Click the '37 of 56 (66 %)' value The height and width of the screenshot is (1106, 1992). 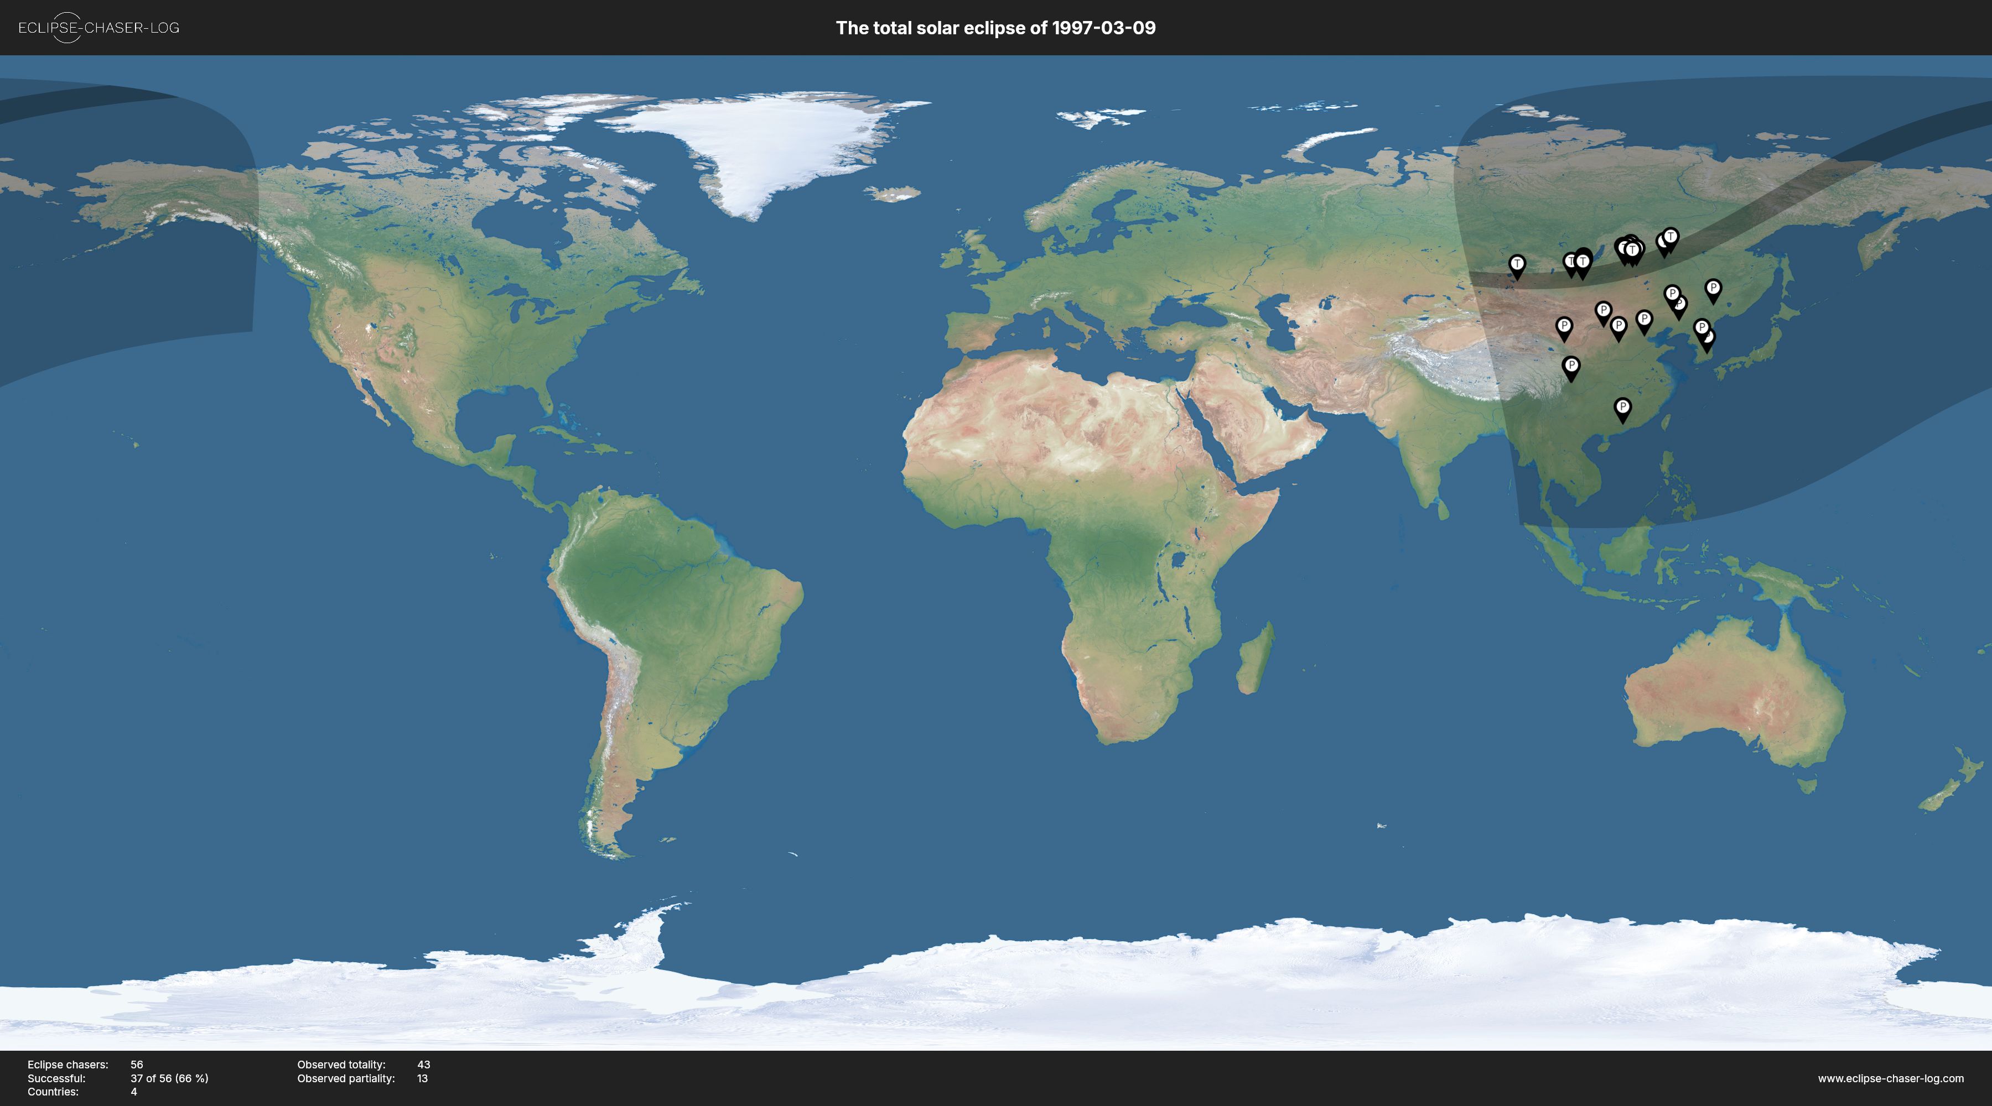169,1078
